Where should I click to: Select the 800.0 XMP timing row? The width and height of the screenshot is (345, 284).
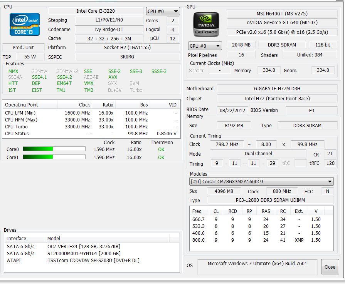pyautogui.click(x=261, y=240)
